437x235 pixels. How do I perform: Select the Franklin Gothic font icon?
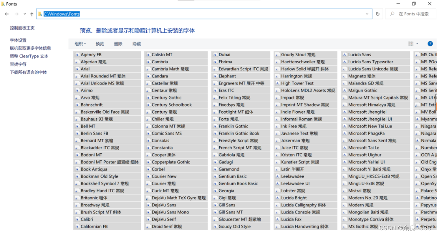pyautogui.click(x=215, y=126)
